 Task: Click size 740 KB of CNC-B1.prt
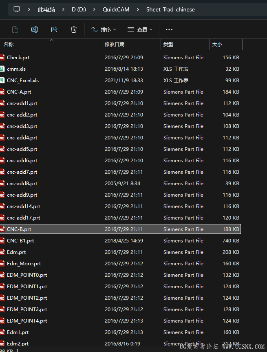(231, 241)
